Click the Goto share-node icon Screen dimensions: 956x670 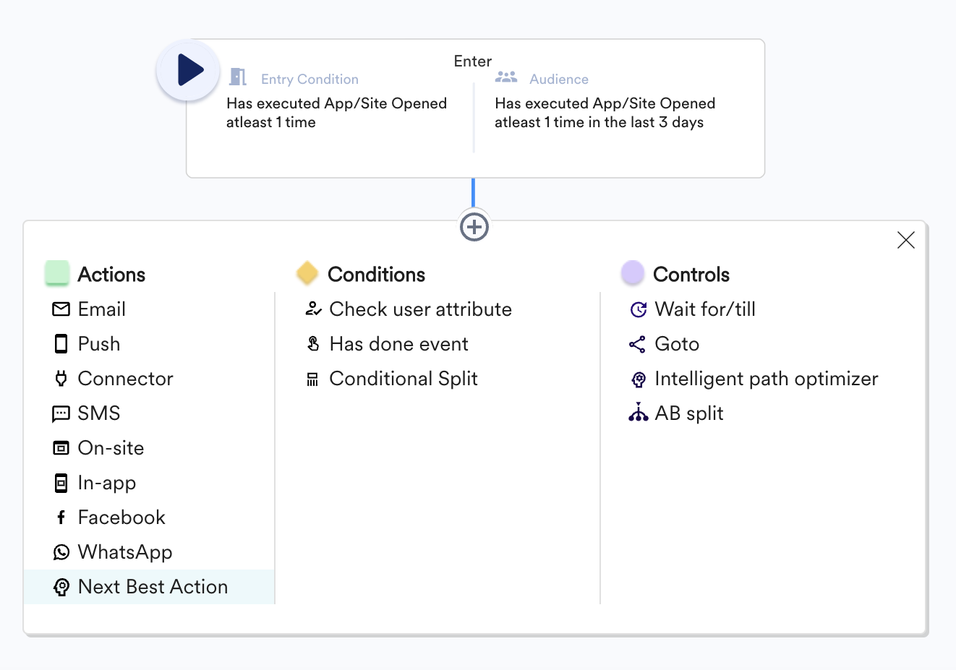(x=637, y=344)
